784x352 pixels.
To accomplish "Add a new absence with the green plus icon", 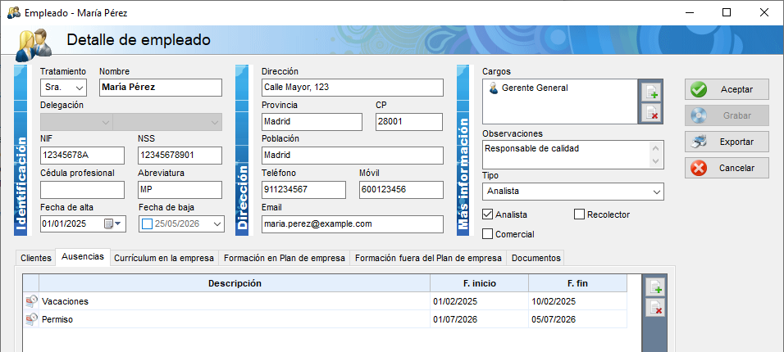I will pyautogui.click(x=655, y=287).
